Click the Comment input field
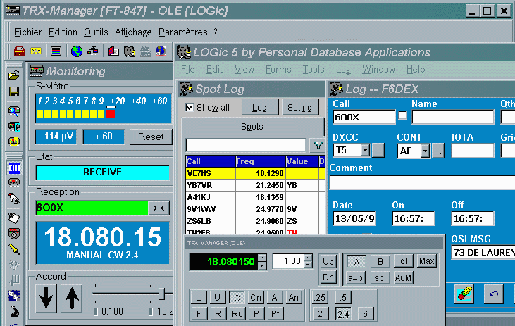 (422, 182)
